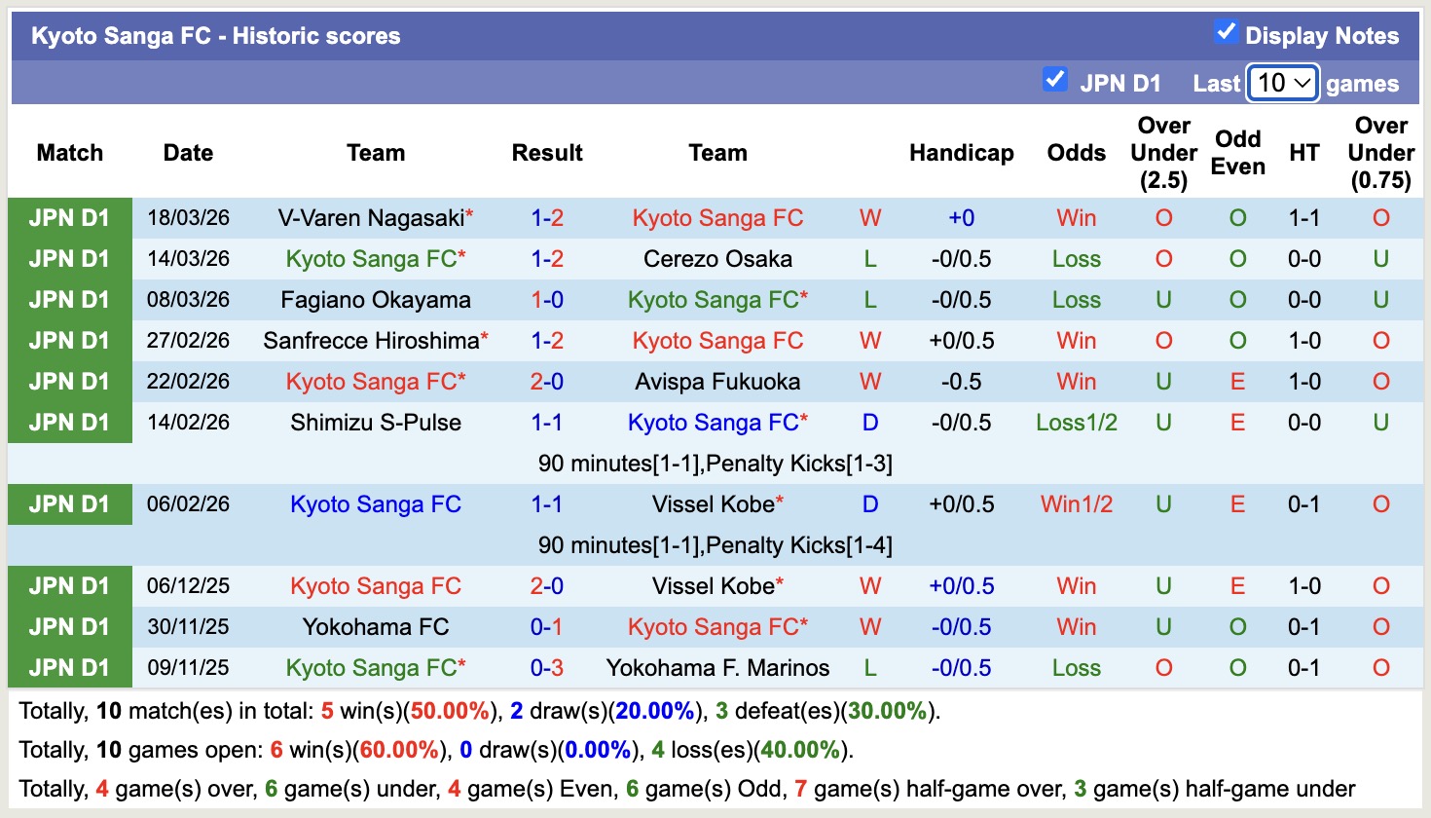Click the JPN D1 badge beside the Yokohama FC match
This screenshot has height=818, width=1431.
coord(69,626)
